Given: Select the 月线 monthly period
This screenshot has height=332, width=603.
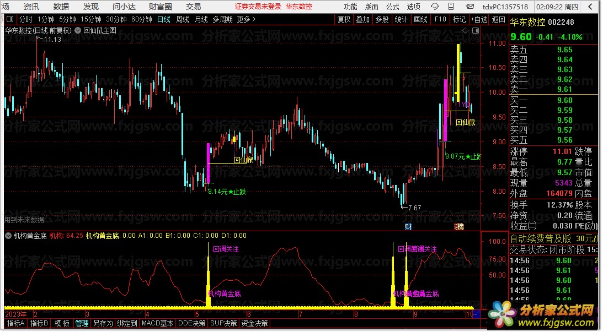Looking at the screenshot, I should 201,19.
